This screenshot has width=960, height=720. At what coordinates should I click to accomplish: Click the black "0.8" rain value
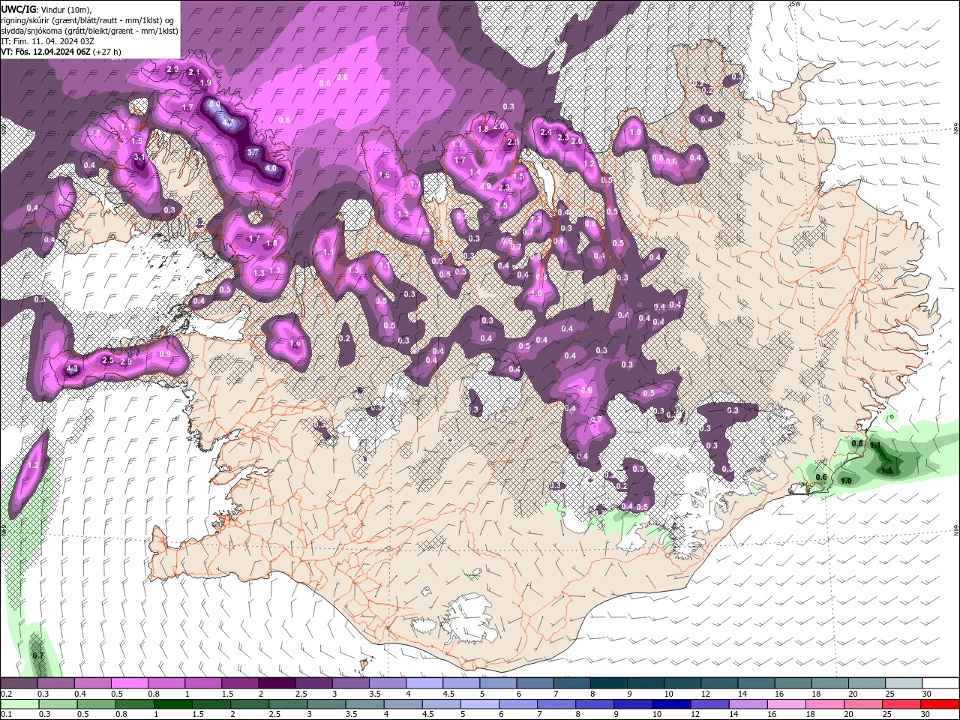point(857,443)
